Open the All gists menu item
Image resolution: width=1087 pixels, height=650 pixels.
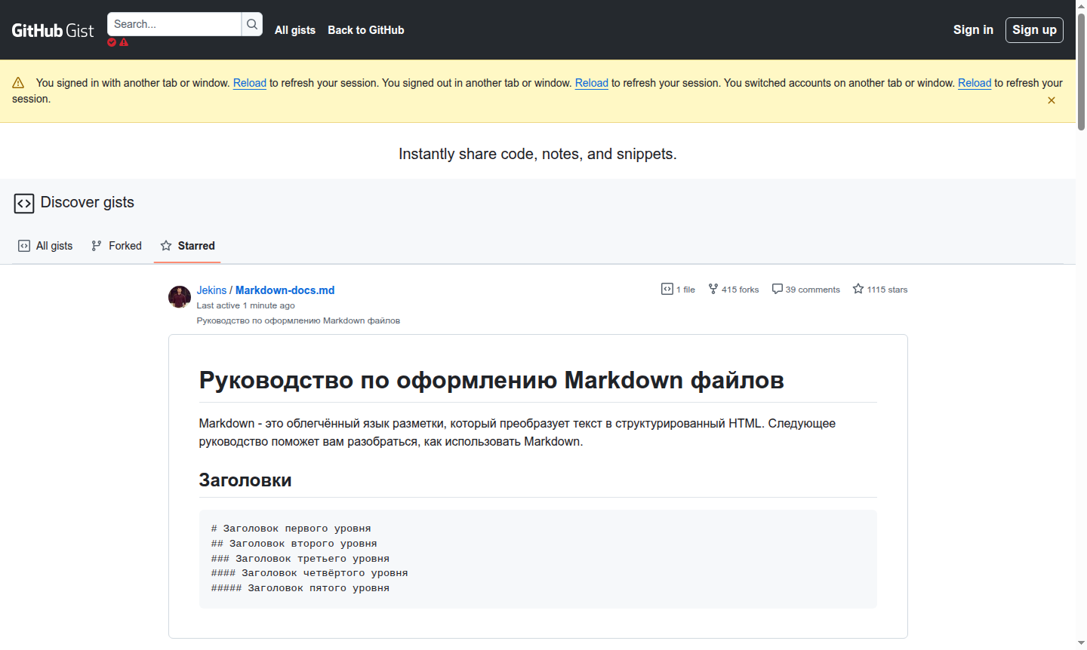pyautogui.click(x=295, y=30)
